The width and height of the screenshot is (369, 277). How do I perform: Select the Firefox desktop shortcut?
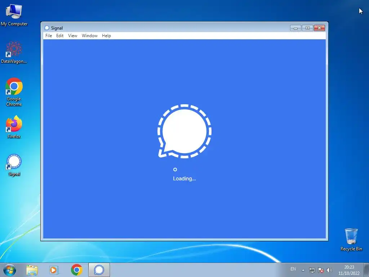coord(14,127)
